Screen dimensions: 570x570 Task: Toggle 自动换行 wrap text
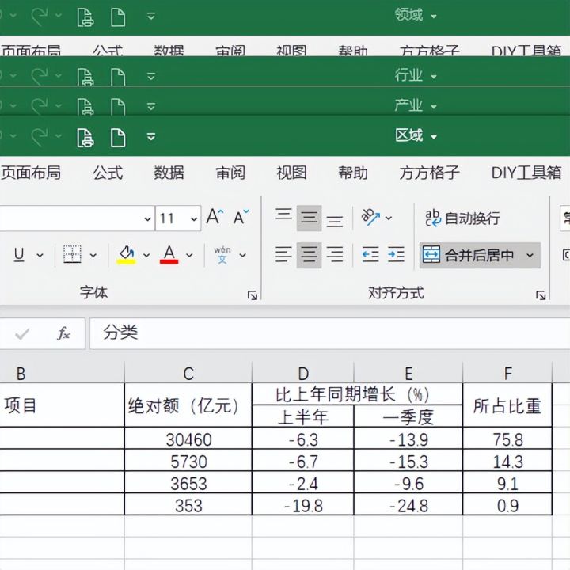462,218
